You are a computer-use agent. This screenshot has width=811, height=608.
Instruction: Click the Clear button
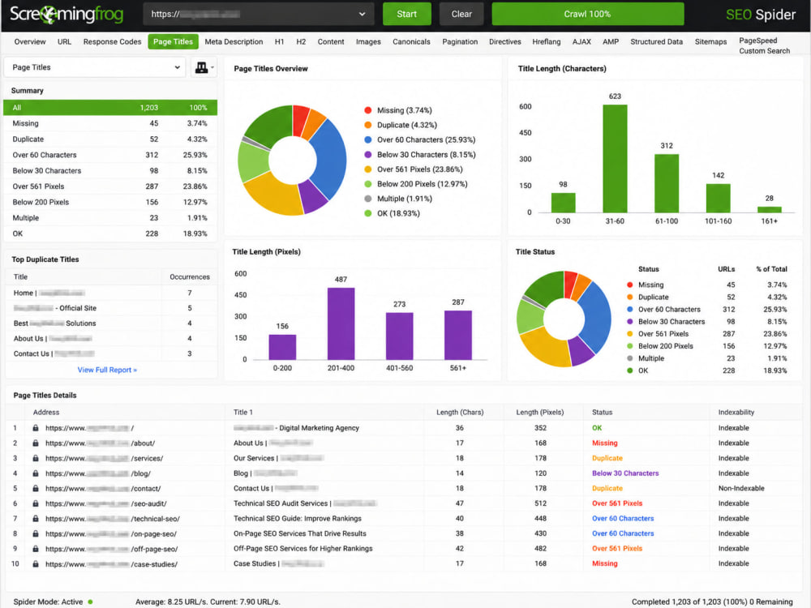[461, 14]
